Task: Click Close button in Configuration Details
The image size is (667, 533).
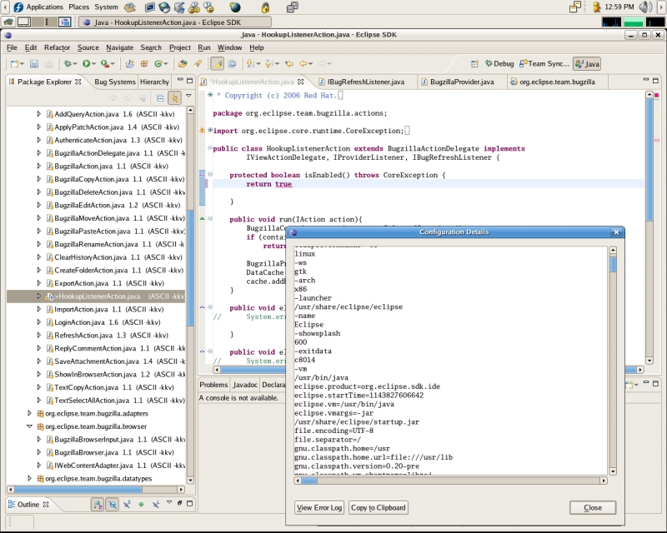Action: (593, 508)
